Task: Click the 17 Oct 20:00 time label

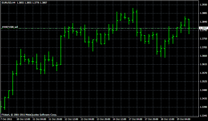Action: point(151,119)
